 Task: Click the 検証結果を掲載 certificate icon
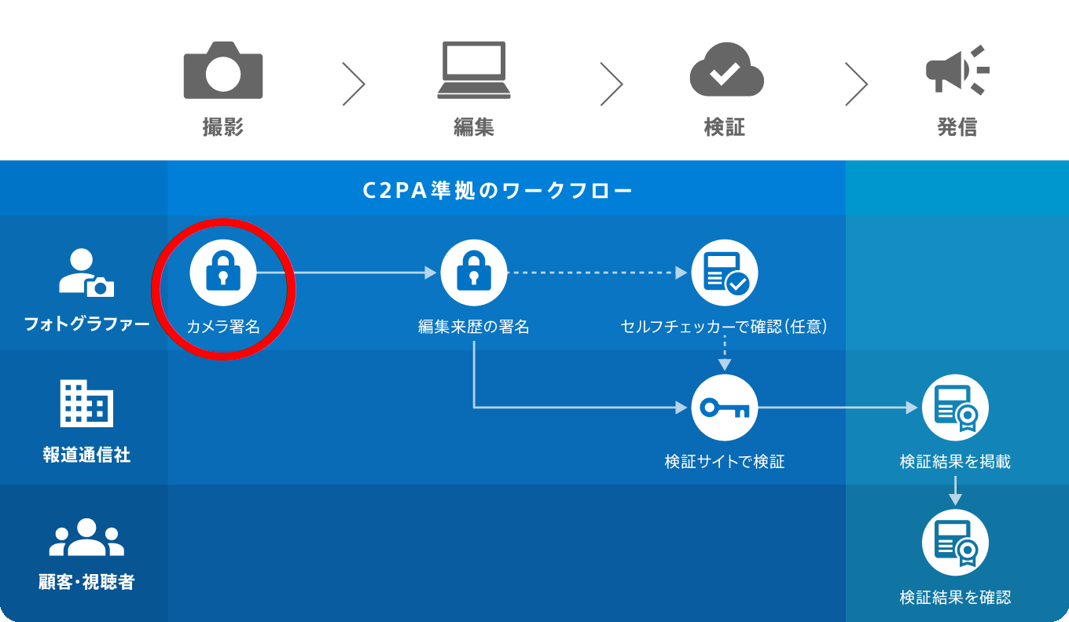[955, 408]
